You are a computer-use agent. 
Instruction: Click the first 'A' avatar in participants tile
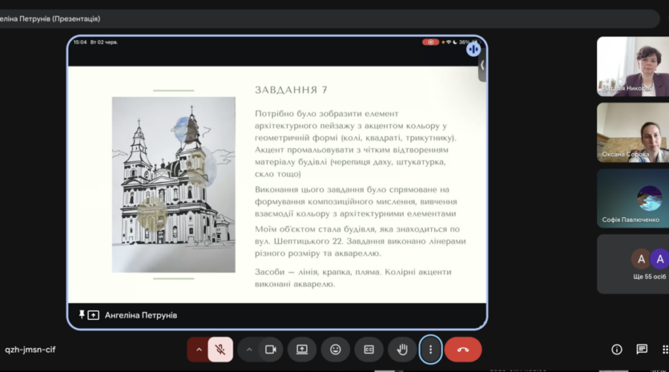641,259
